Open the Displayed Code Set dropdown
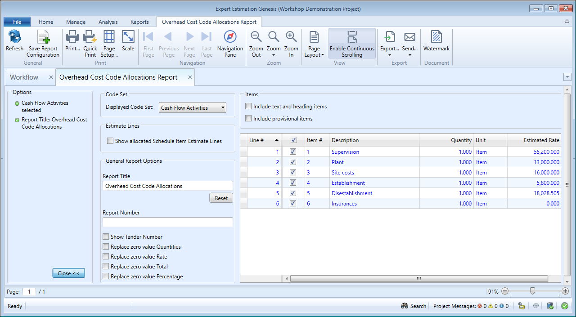The height and width of the screenshot is (317, 576). tap(193, 108)
